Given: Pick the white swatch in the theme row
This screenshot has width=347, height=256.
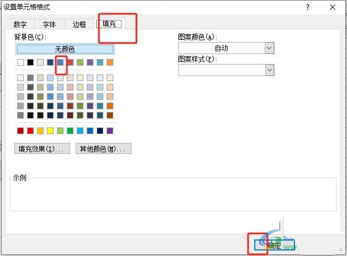Looking at the screenshot, I should pos(20,62).
